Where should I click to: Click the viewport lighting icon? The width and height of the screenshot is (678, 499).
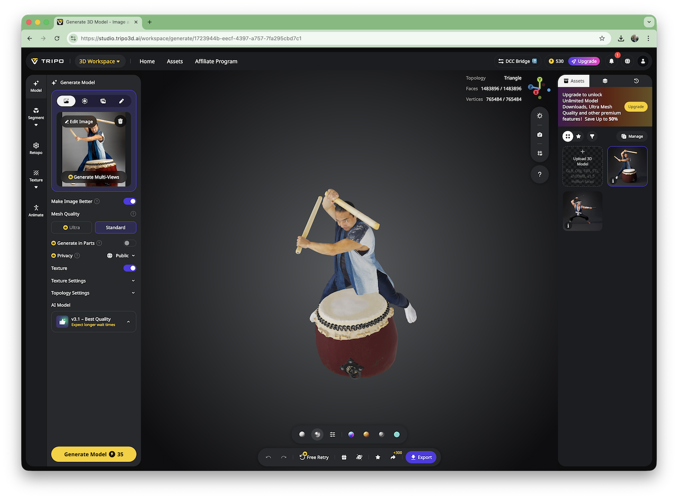click(539, 115)
